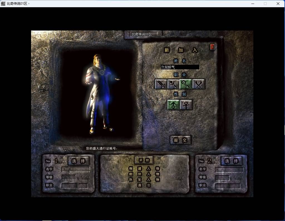This screenshot has height=221, width=285.
Task: Select the Assassin crossed-blades class icon
Action: [x=198, y=84]
